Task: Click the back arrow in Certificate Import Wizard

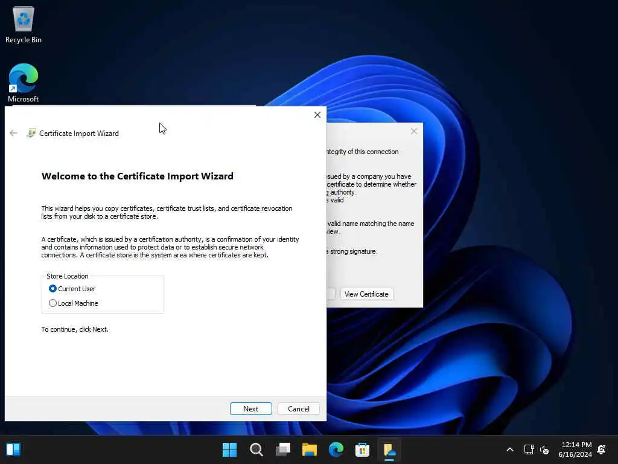Action: (13, 134)
